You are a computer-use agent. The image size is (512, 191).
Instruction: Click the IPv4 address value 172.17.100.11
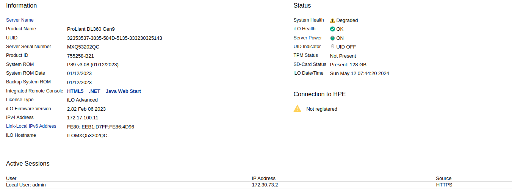coord(83,118)
